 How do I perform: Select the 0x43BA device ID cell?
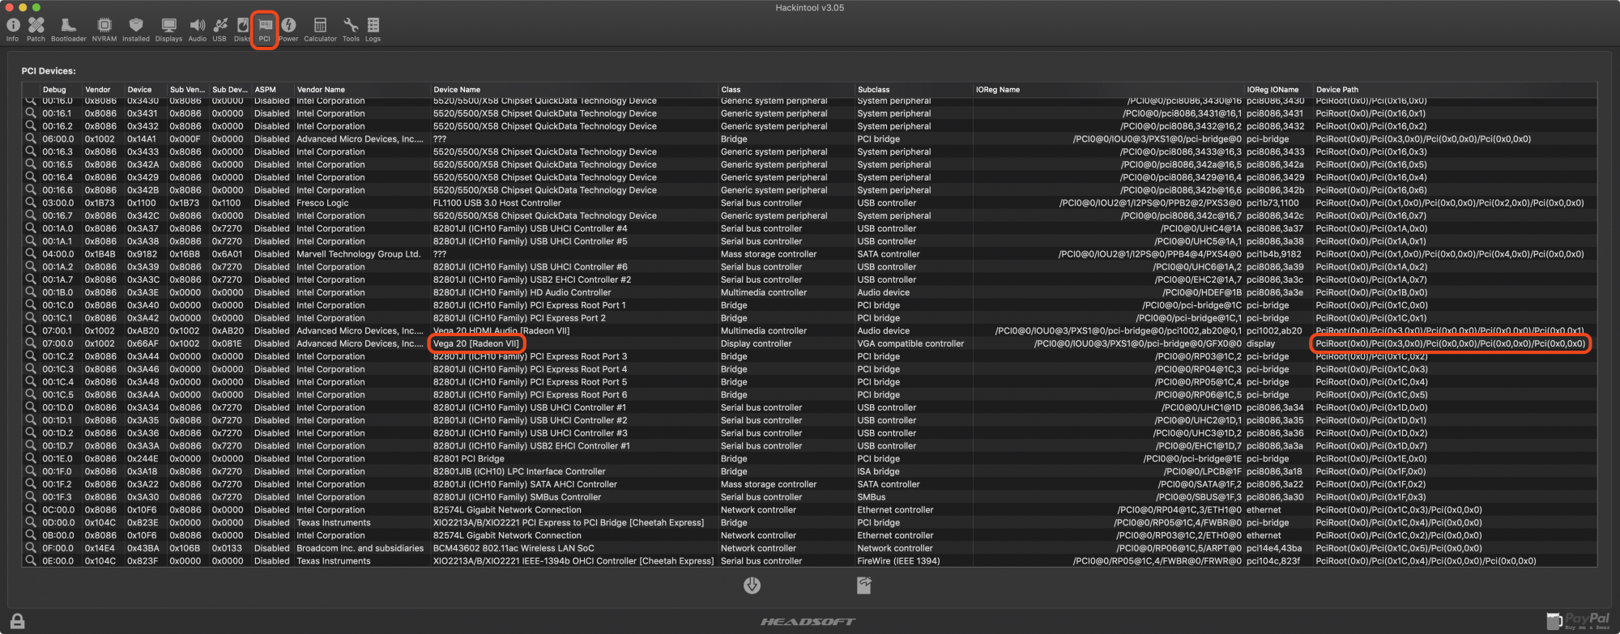click(x=143, y=548)
